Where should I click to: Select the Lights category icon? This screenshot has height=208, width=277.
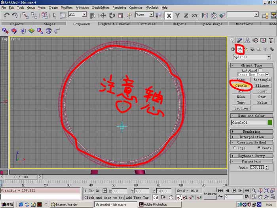(246, 50)
